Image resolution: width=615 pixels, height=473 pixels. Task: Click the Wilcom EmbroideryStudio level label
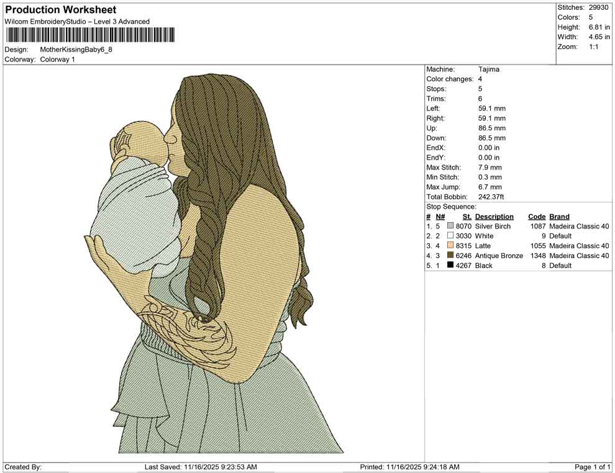(77, 21)
